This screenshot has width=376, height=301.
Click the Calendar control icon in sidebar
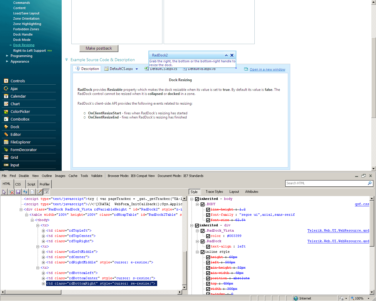(x=6, y=96)
